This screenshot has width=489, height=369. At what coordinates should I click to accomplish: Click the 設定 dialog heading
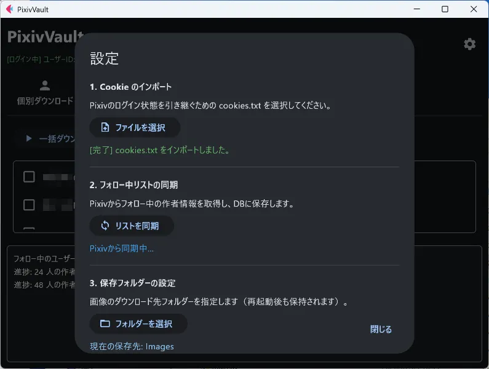(104, 58)
